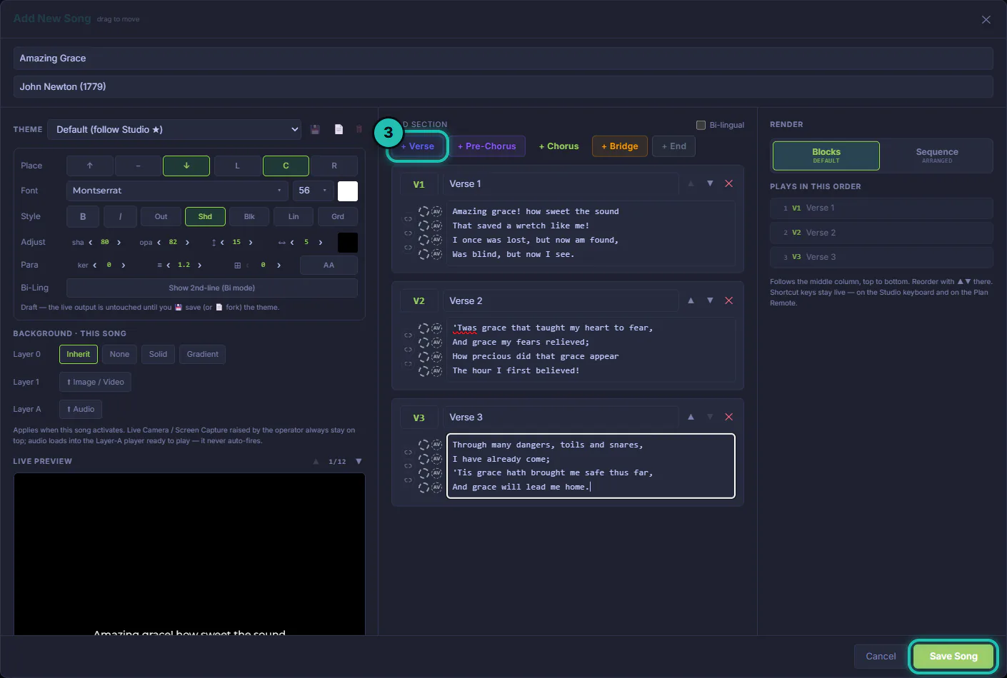Enable the Bi-lingual checkbox
This screenshot has width=1007, height=678.
pos(701,125)
